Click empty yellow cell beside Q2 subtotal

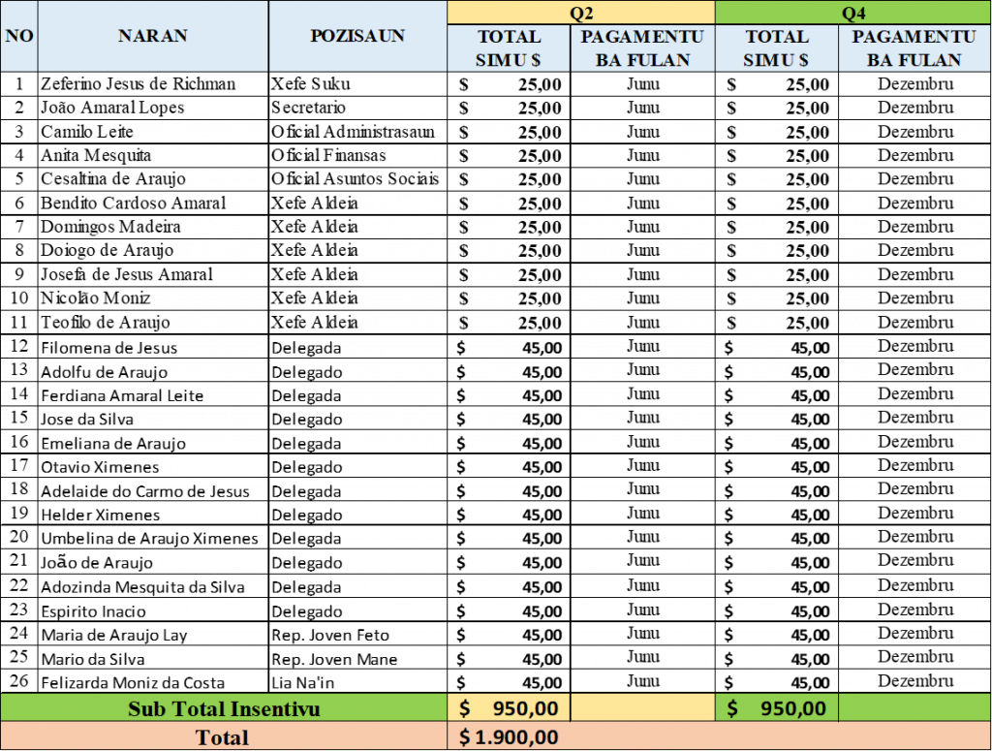tap(642, 708)
